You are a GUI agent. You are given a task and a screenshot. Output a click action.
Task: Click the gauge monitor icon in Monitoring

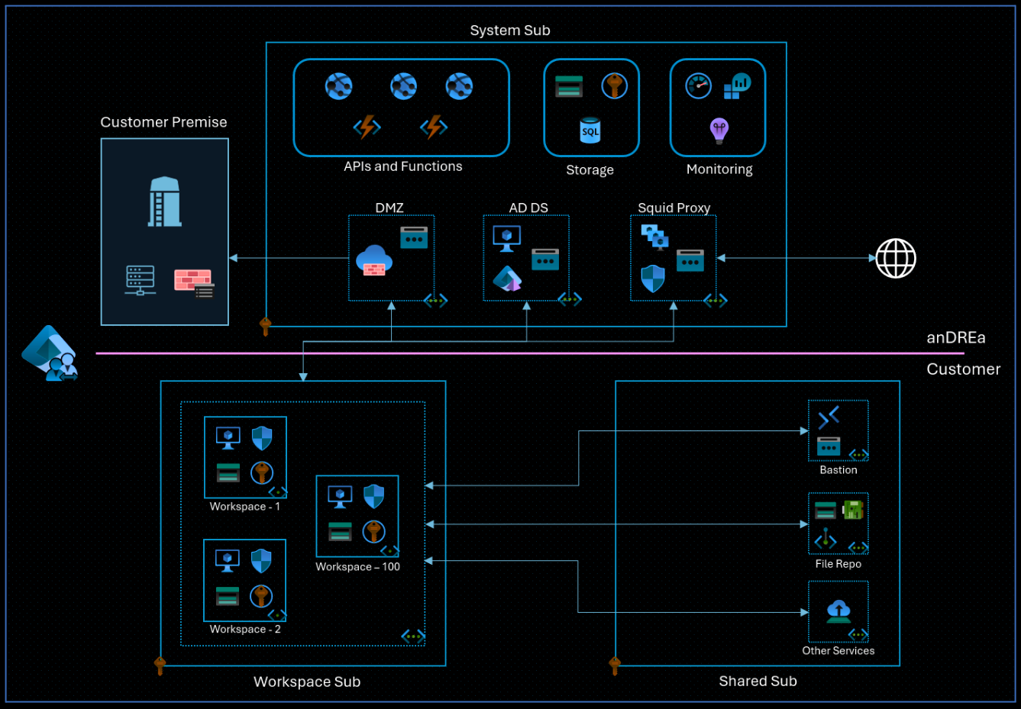click(x=698, y=86)
